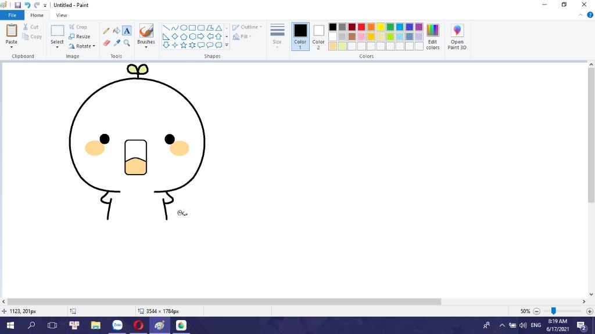Screen dimensions: 595x334
Task: Open Zalo from the taskbar
Action: point(117,325)
